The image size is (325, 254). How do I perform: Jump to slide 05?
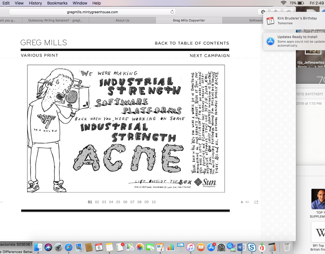118,202
